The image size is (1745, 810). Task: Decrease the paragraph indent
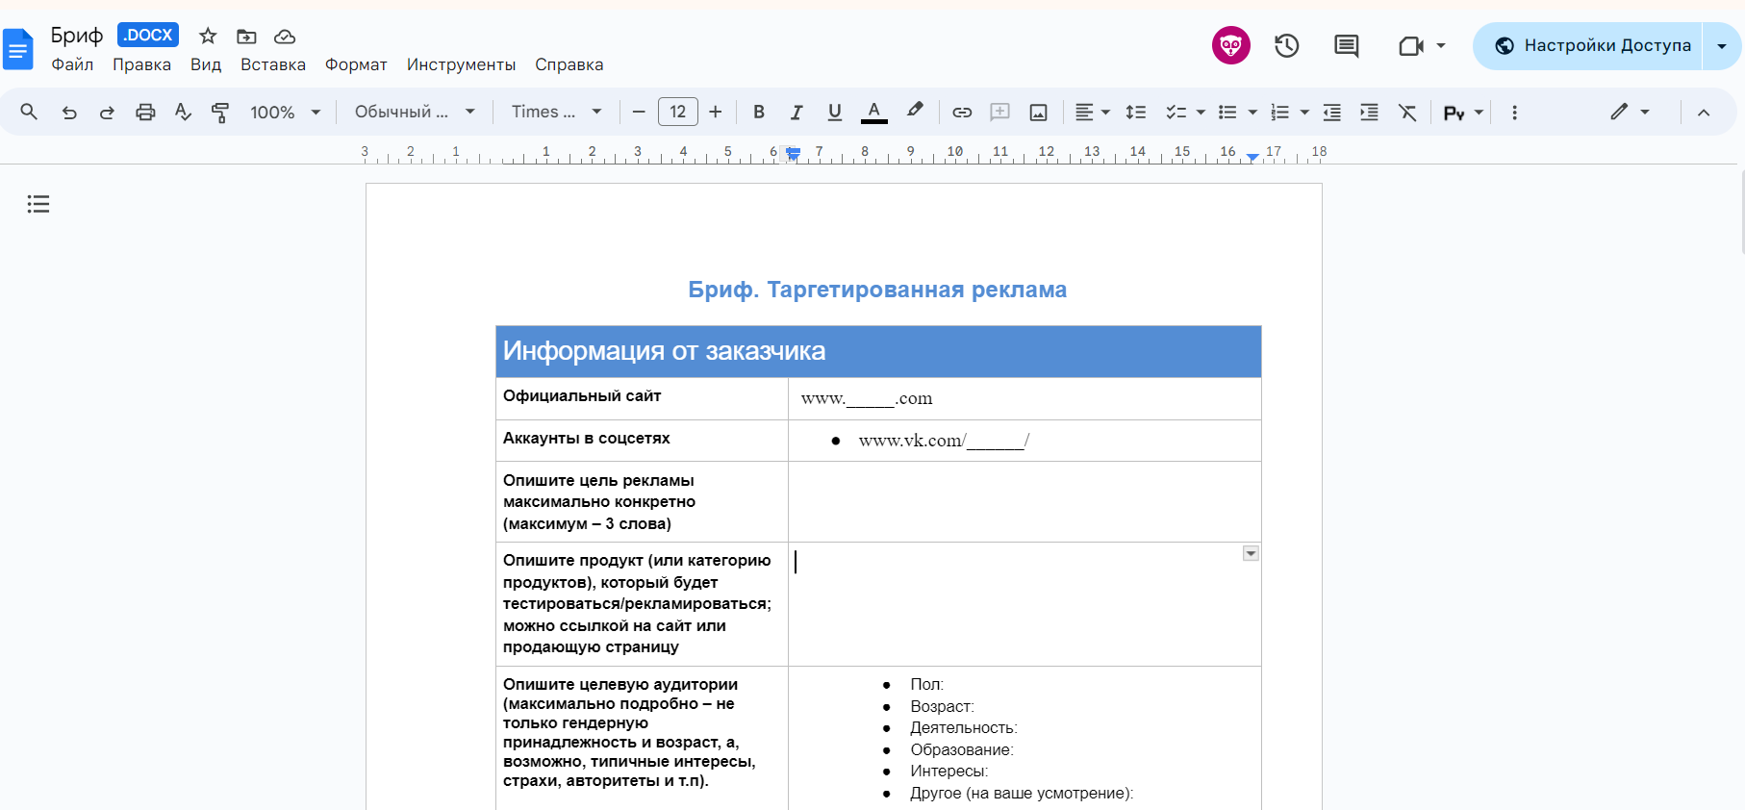(1332, 112)
